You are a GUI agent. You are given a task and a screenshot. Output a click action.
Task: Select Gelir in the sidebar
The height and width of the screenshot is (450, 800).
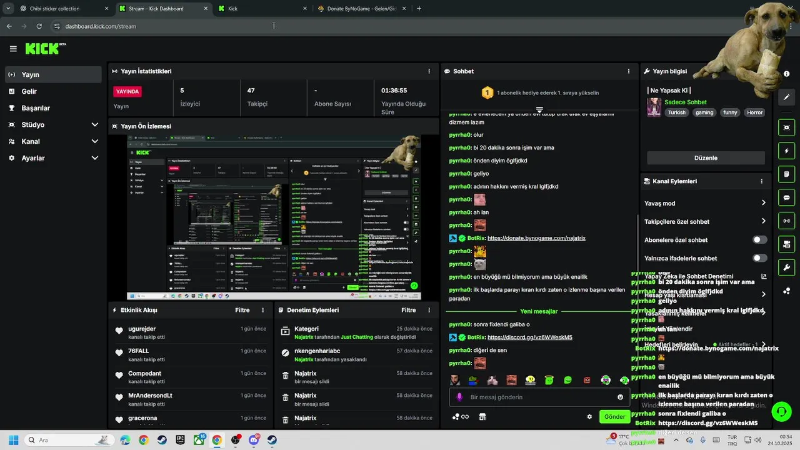pos(52,91)
